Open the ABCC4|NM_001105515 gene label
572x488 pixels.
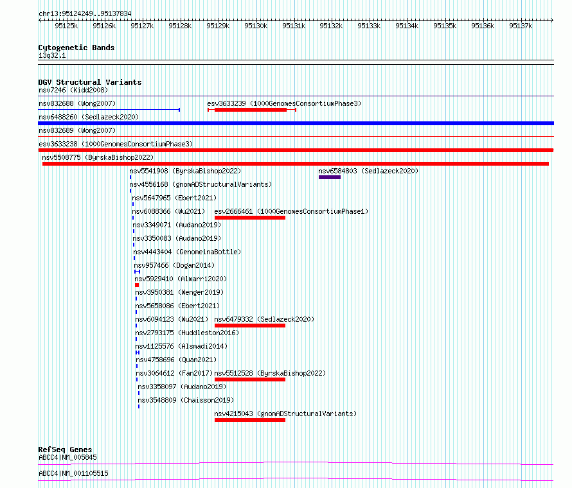click(x=73, y=473)
